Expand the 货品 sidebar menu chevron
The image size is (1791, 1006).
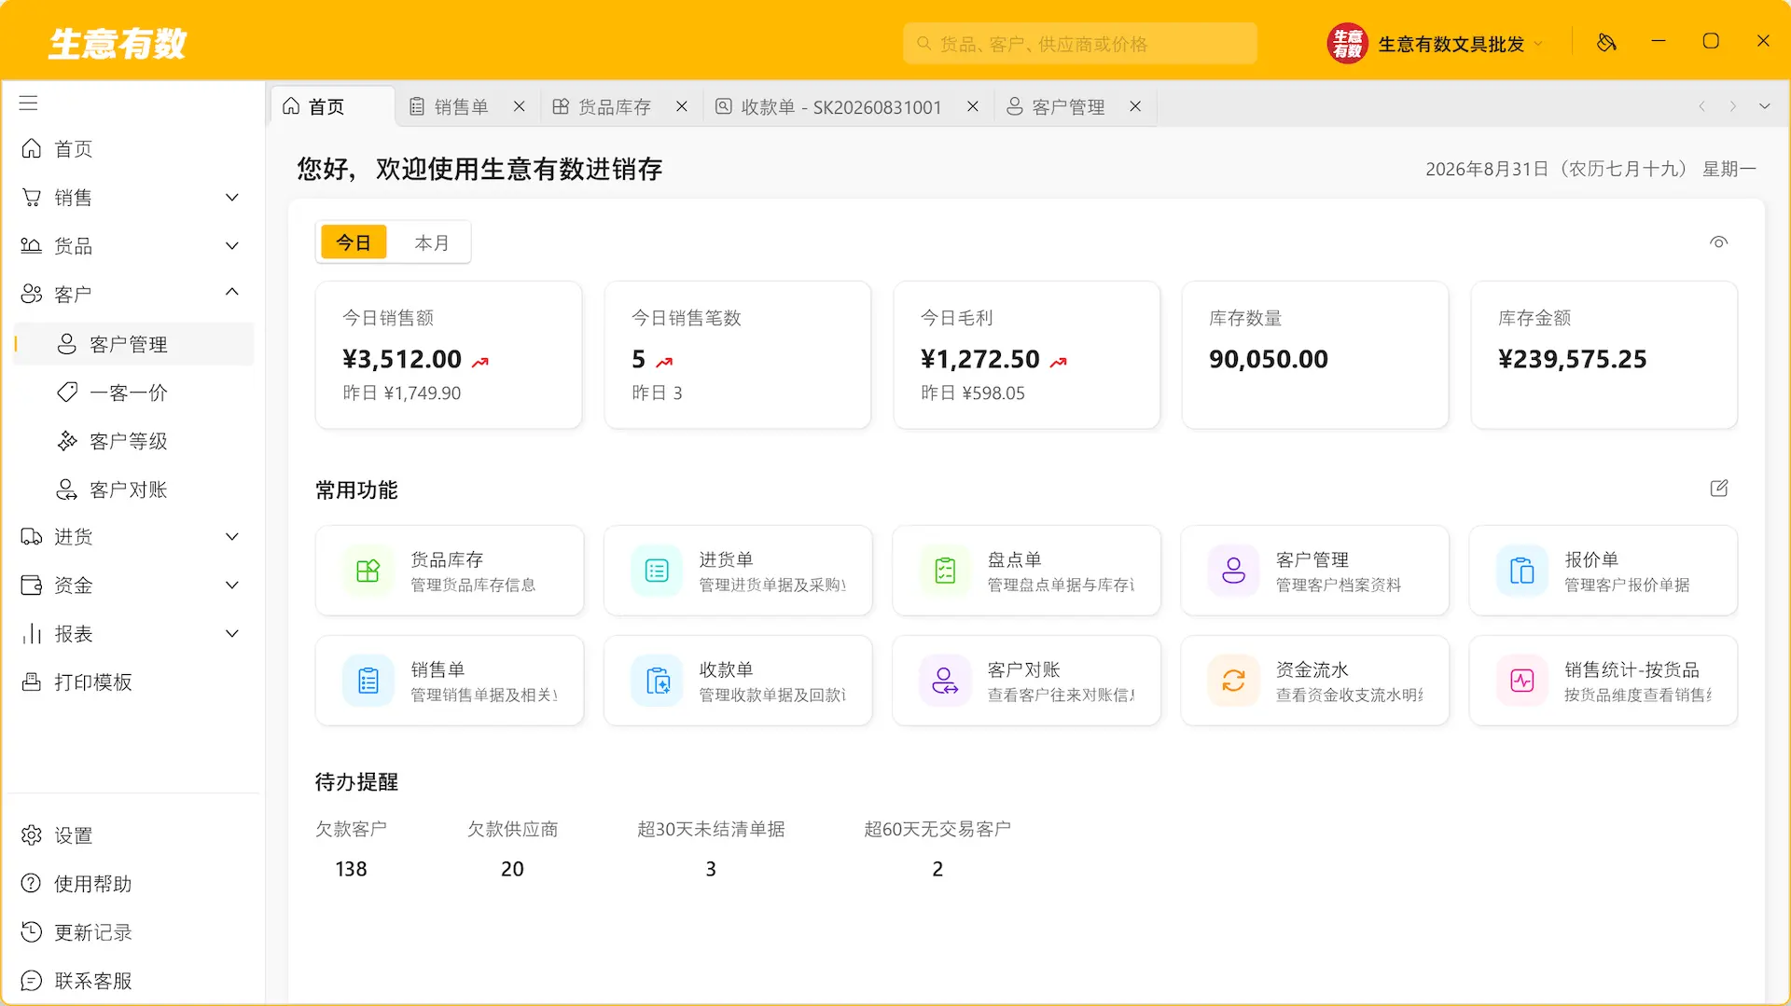tap(232, 246)
